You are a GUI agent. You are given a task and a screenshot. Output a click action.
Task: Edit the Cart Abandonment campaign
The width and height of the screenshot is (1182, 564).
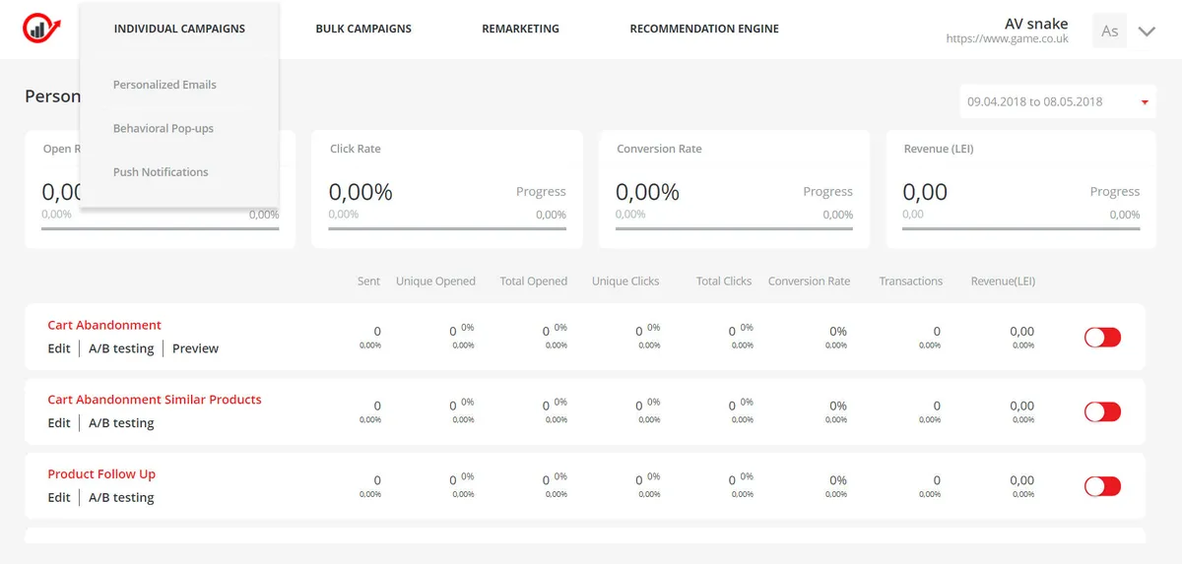click(59, 348)
